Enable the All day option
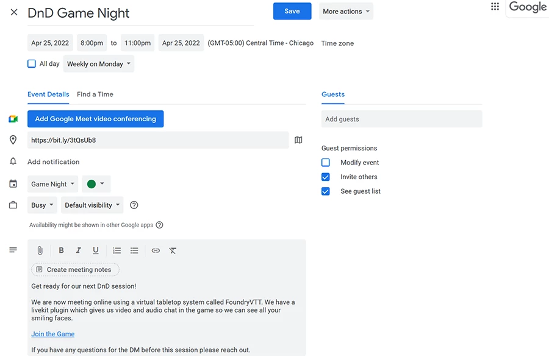This screenshot has width=549, height=357. click(x=31, y=63)
